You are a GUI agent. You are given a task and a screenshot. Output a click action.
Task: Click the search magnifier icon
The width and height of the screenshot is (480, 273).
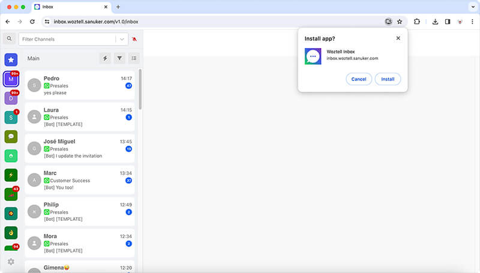(x=9, y=38)
